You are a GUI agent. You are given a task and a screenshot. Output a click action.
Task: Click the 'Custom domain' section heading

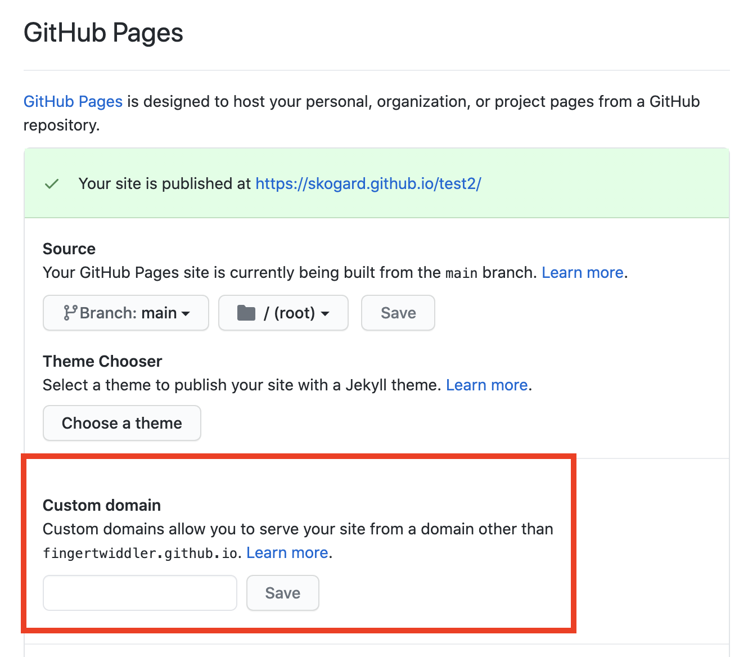102,506
